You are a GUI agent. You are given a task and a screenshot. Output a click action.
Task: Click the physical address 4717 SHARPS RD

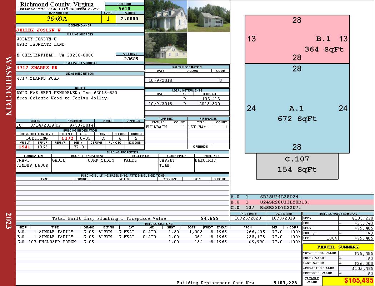click(37, 68)
